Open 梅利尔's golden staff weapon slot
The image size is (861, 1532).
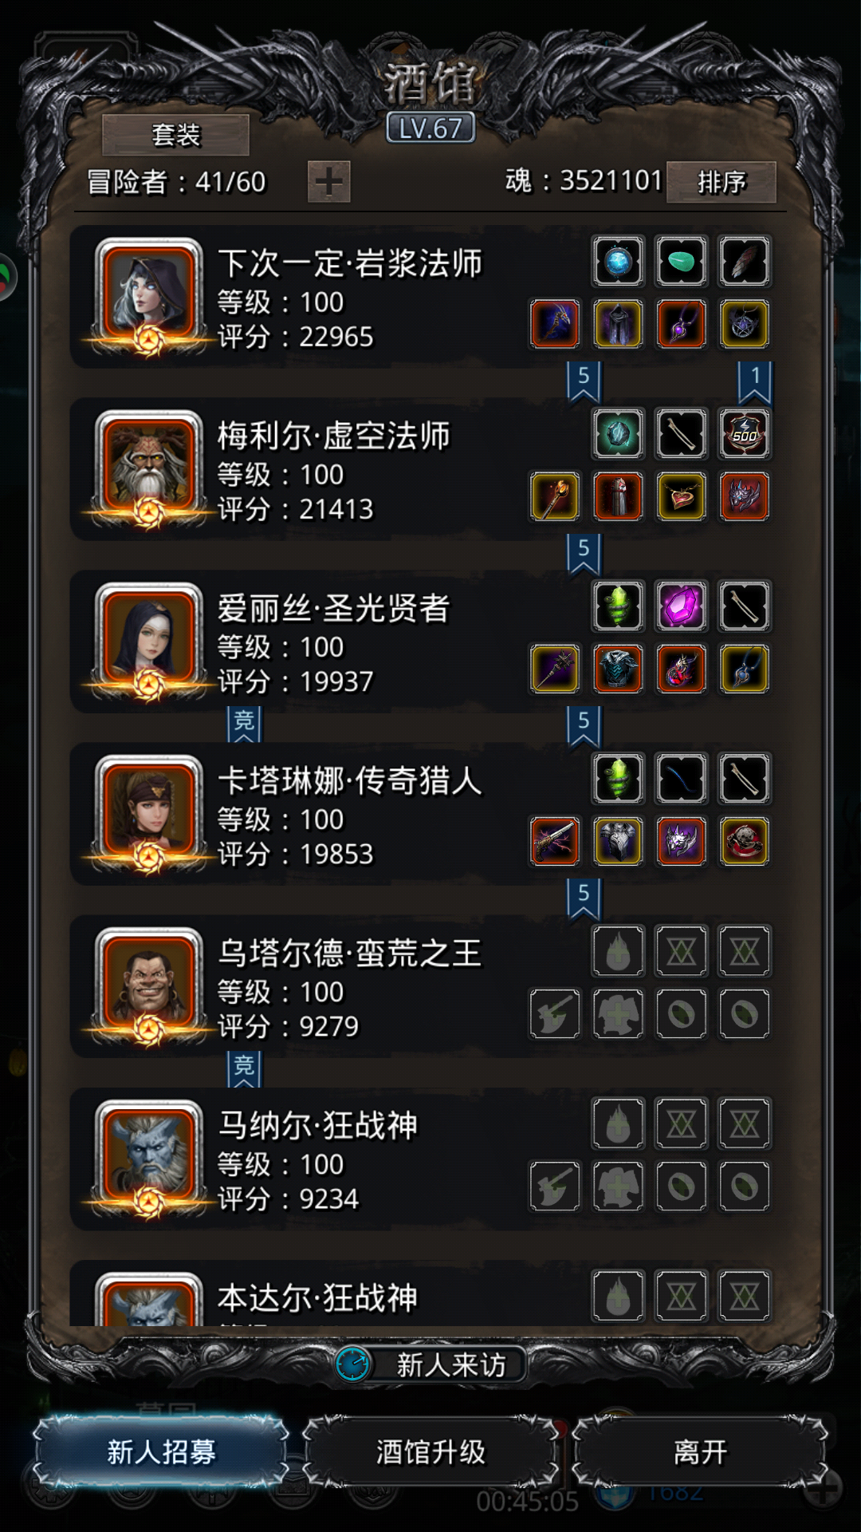pos(555,496)
